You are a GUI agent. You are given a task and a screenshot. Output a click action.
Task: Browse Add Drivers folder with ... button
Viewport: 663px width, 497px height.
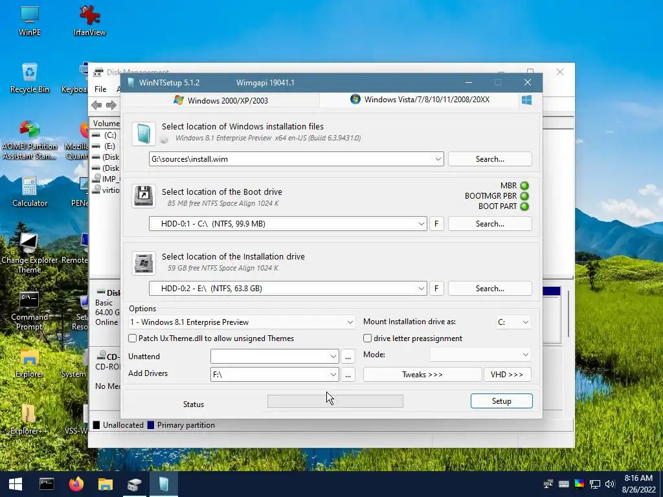coord(348,375)
